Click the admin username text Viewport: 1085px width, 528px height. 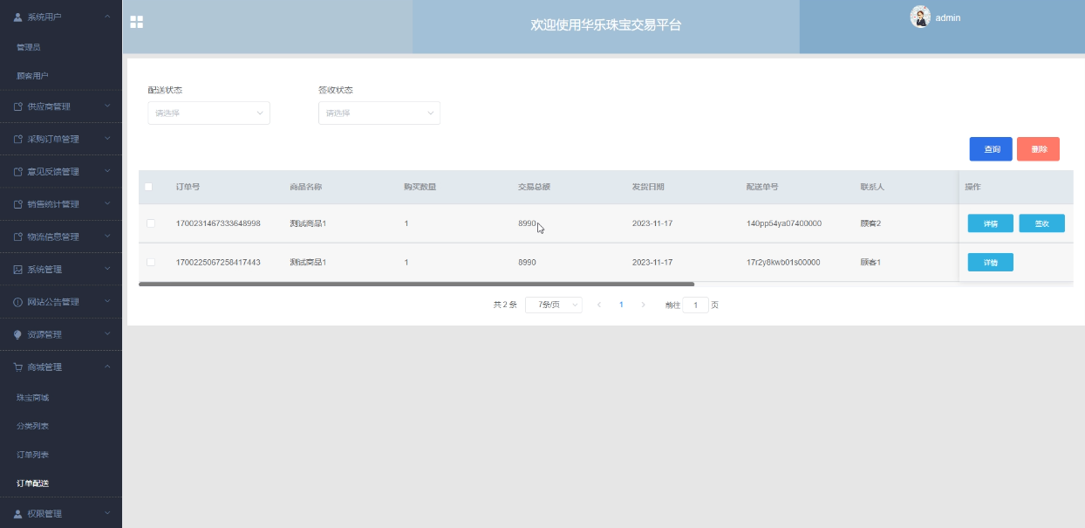coord(947,17)
